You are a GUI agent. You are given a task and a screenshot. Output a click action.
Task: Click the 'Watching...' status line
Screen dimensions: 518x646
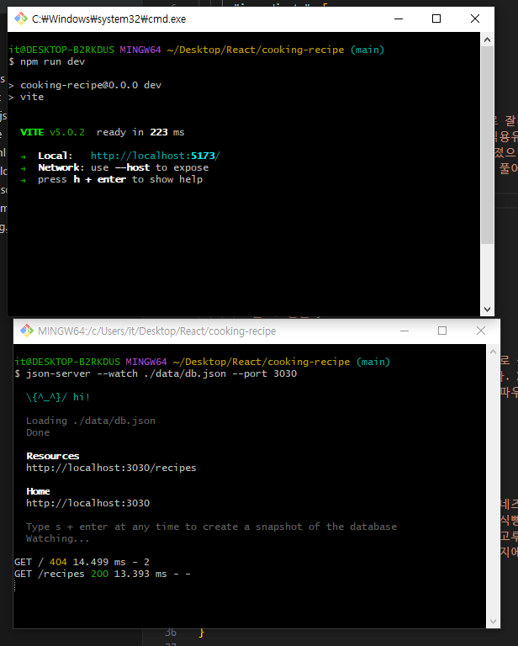58,539
